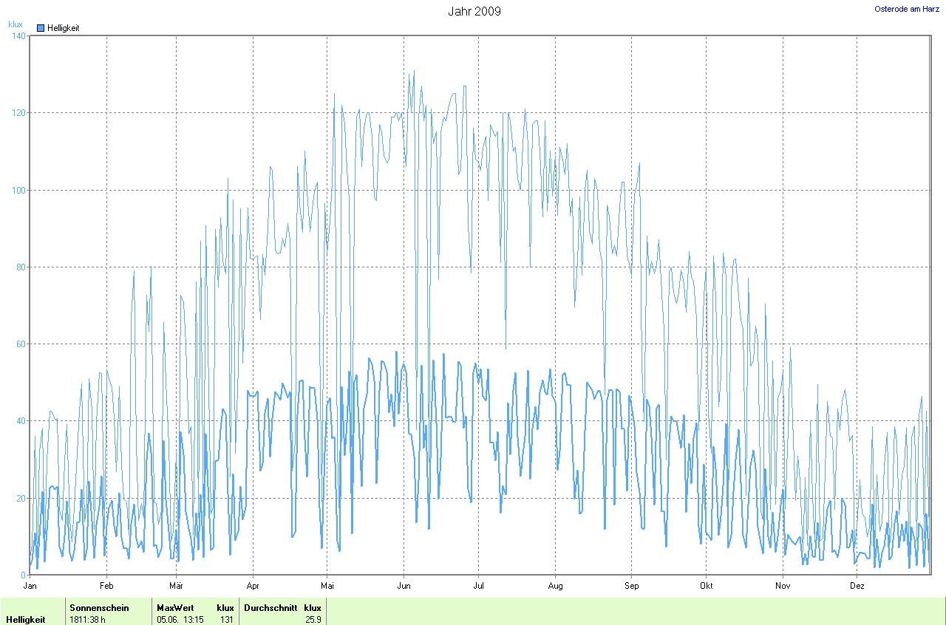Click the blue Helligkeit legend color swatch
The width and height of the screenshot is (946, 625).
[x=41, y=28]
